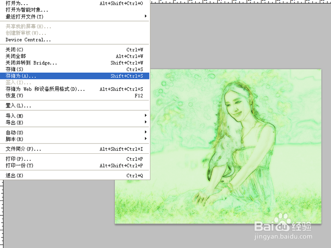This screenshot has width=331, height=248.
Task: Expand arrow beside 自动(U)
Action: click(x=146, y=132)
